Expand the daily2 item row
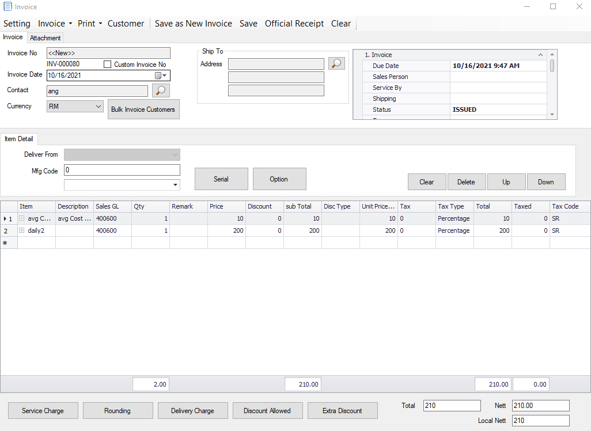Screen dimensions: 591x431 coord(22,230)
